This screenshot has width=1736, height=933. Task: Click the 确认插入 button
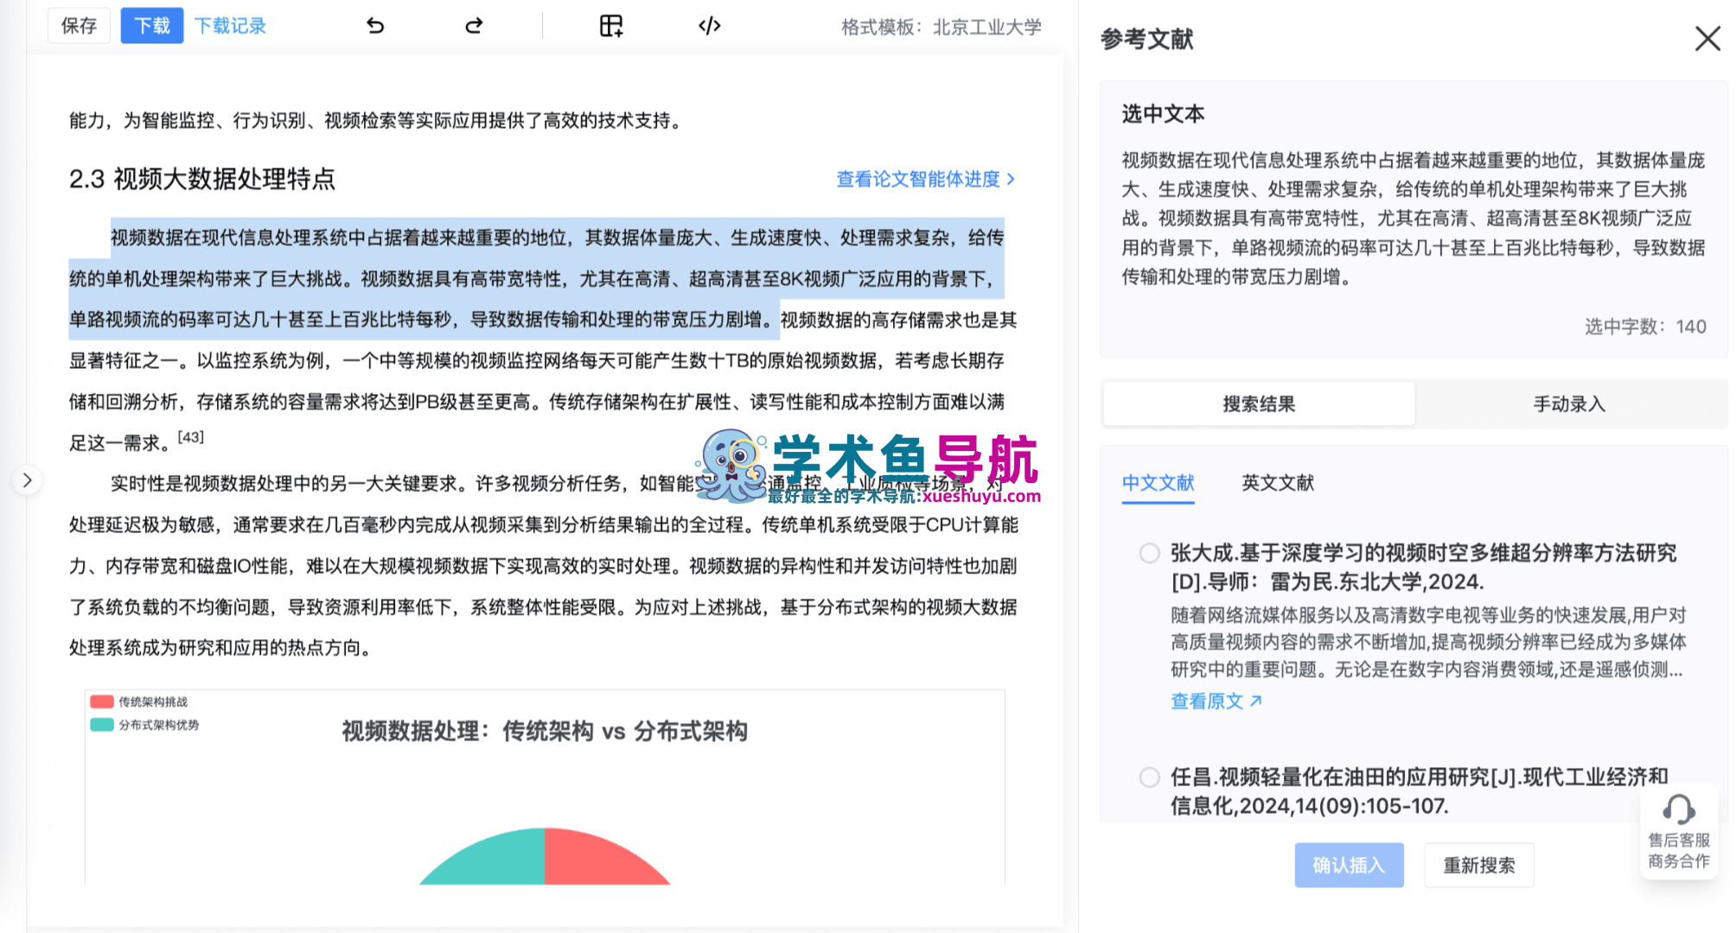coord(1348,865)
